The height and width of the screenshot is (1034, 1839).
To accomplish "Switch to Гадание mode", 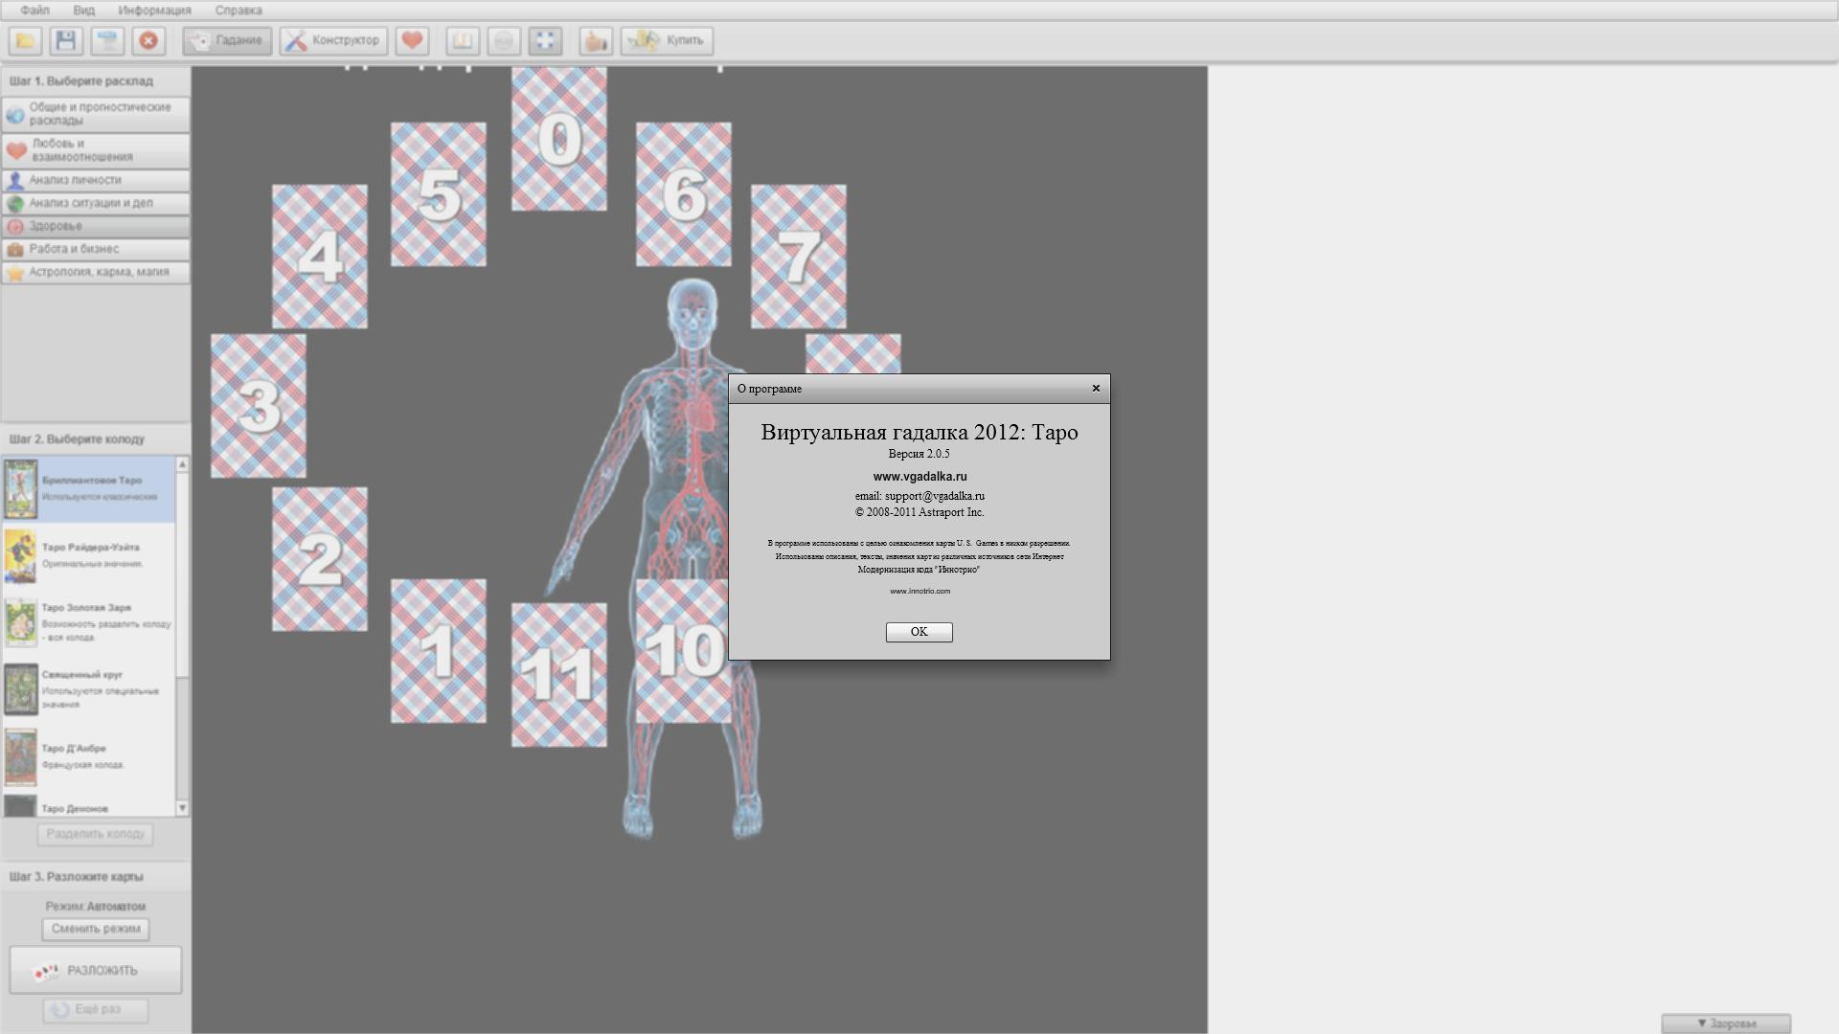I will pos(227,40).
